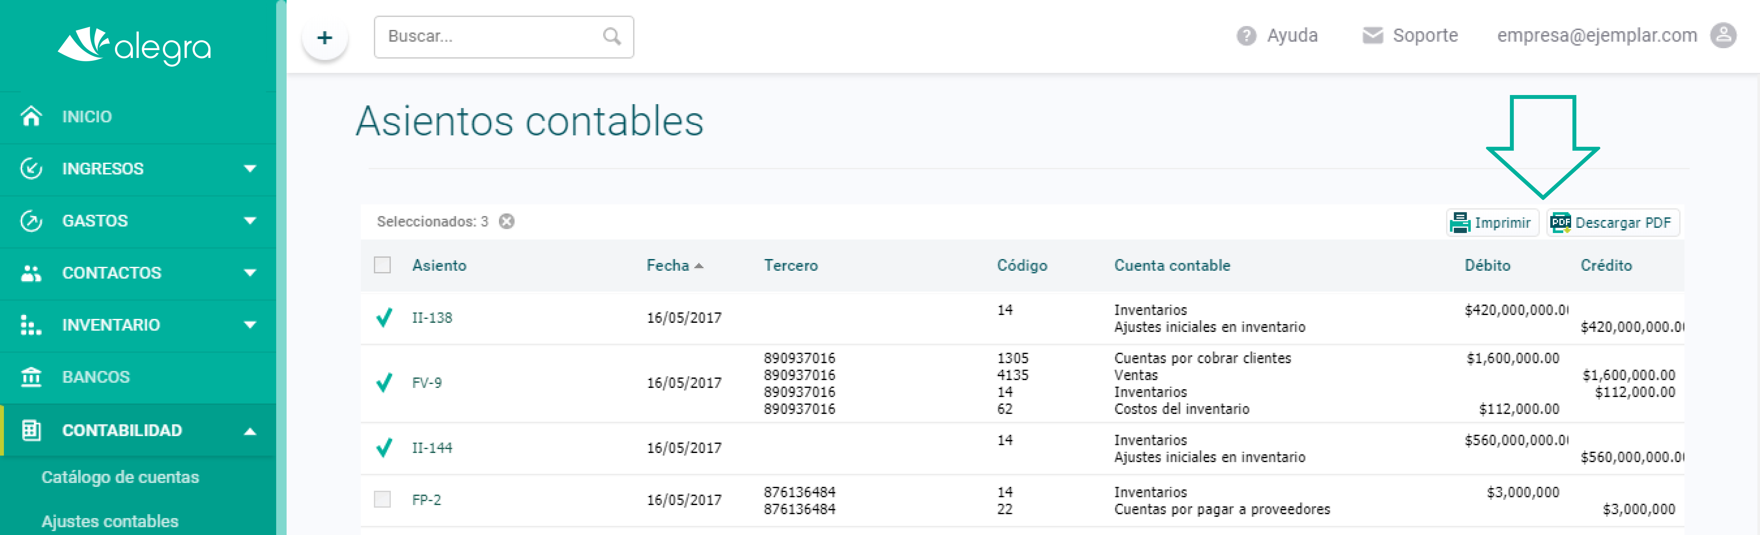Screen dimensions: 1760x535
Task: Click the Asiento column header
Action: click(x=439, y=266)
